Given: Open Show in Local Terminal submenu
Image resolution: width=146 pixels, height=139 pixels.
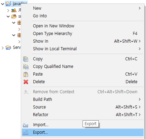Looking at the screenshot, I should [x=83, y=49].
